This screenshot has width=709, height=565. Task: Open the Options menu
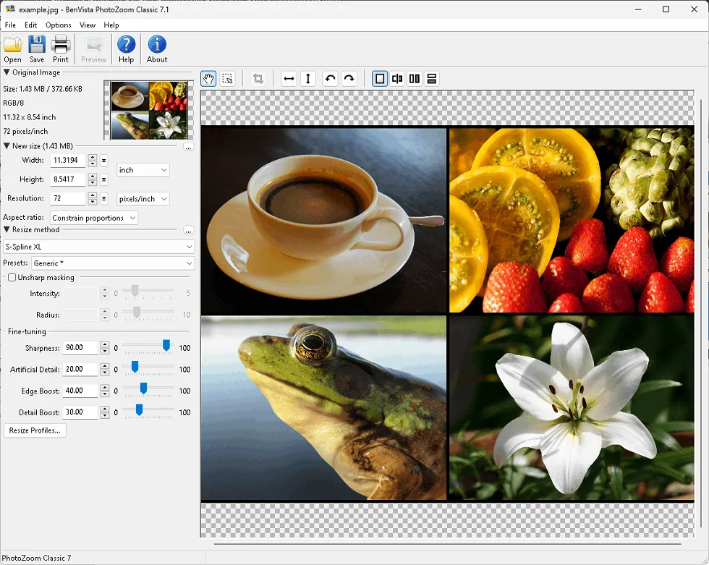59,25
